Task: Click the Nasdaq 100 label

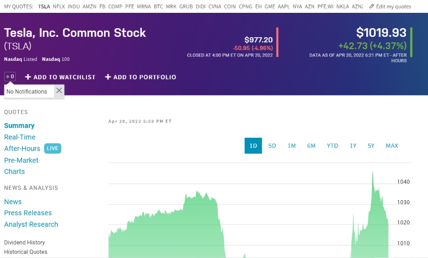Action: coord(56,59)
